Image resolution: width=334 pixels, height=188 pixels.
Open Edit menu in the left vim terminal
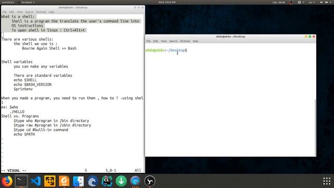11,12
